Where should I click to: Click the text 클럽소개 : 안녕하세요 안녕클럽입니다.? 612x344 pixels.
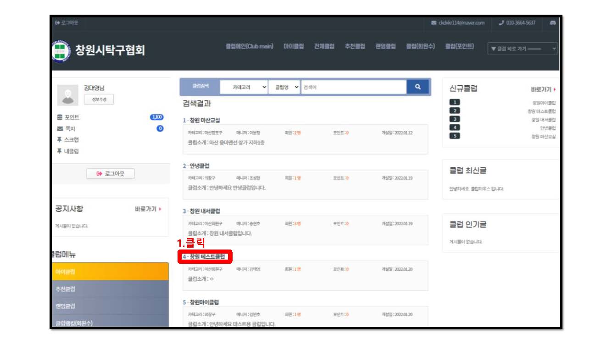click(x=227, y=188)
